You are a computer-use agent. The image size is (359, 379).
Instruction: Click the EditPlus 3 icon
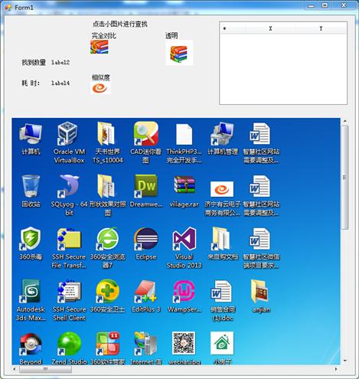point(145,291)
